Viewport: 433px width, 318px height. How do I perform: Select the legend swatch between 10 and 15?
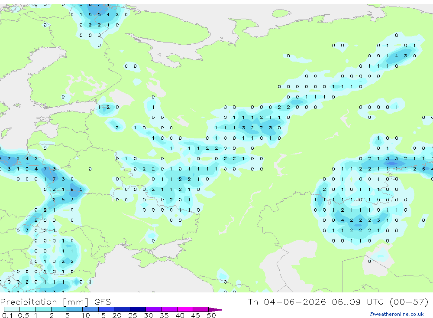(x=90, y=309)
